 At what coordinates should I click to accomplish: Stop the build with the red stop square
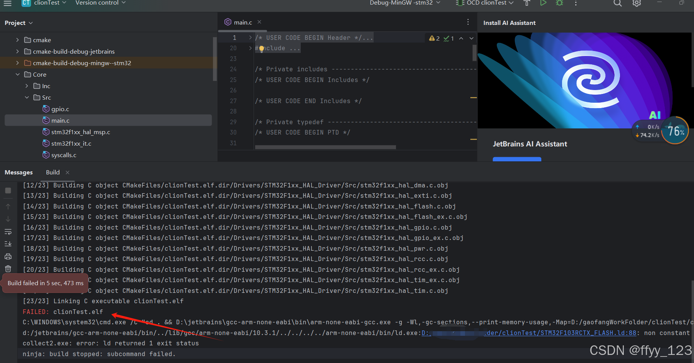tap(8, 191)
